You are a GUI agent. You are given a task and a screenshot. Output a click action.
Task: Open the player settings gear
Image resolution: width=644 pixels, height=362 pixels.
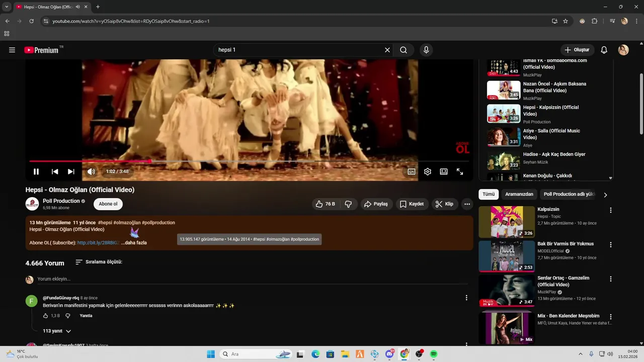[428, 171]
